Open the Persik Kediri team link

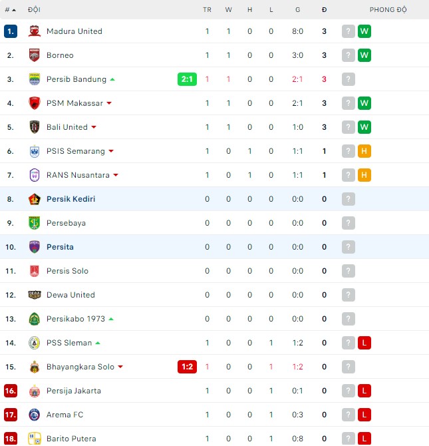[71, 199]
